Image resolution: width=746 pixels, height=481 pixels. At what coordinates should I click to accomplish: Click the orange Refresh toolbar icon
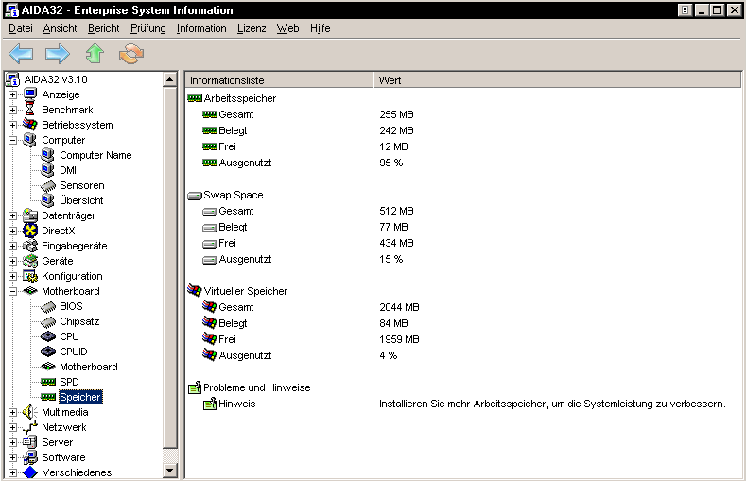(131, 54)
